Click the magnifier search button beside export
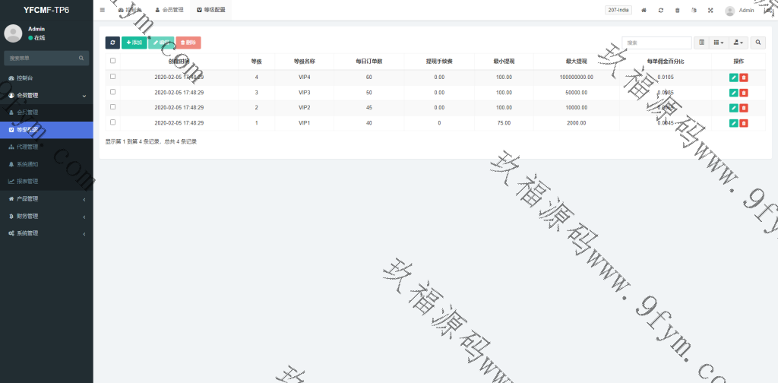Image resolution: width=778 pixels, height=383 pixels. click(757, 43)
